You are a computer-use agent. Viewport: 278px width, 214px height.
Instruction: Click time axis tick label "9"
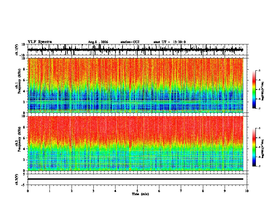click(x=225, y=191)
